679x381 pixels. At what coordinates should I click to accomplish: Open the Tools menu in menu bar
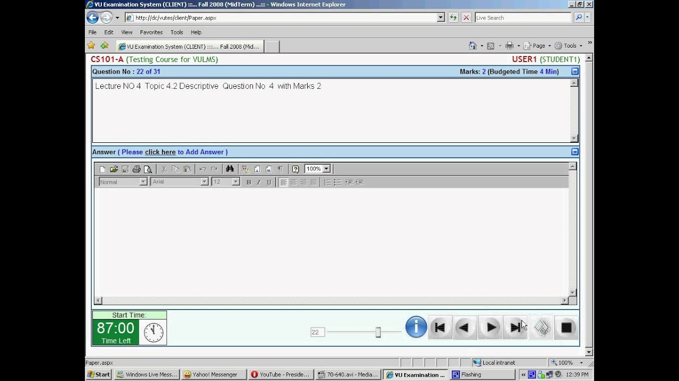tap(177, 32)
